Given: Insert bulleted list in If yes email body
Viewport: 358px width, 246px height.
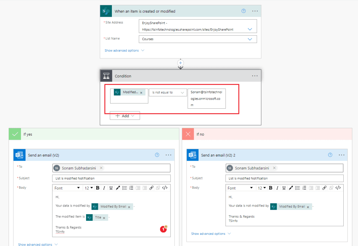Looking at the screenshot, I should coord(124,188).
